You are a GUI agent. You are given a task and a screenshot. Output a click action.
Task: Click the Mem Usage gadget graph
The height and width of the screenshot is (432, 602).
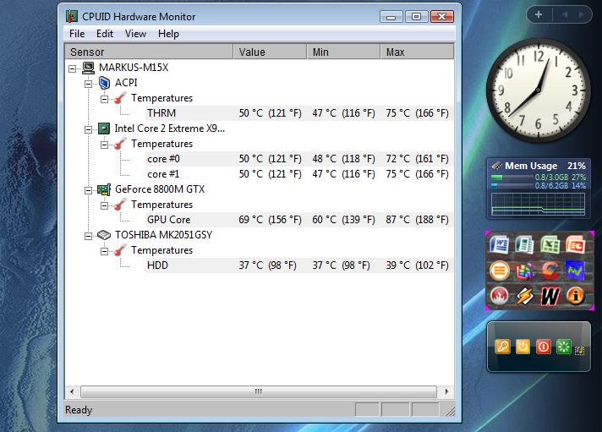[x=538, y=204]
